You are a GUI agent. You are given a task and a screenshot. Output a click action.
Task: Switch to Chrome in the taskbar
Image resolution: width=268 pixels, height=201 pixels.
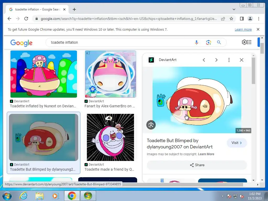pos(72,196)
